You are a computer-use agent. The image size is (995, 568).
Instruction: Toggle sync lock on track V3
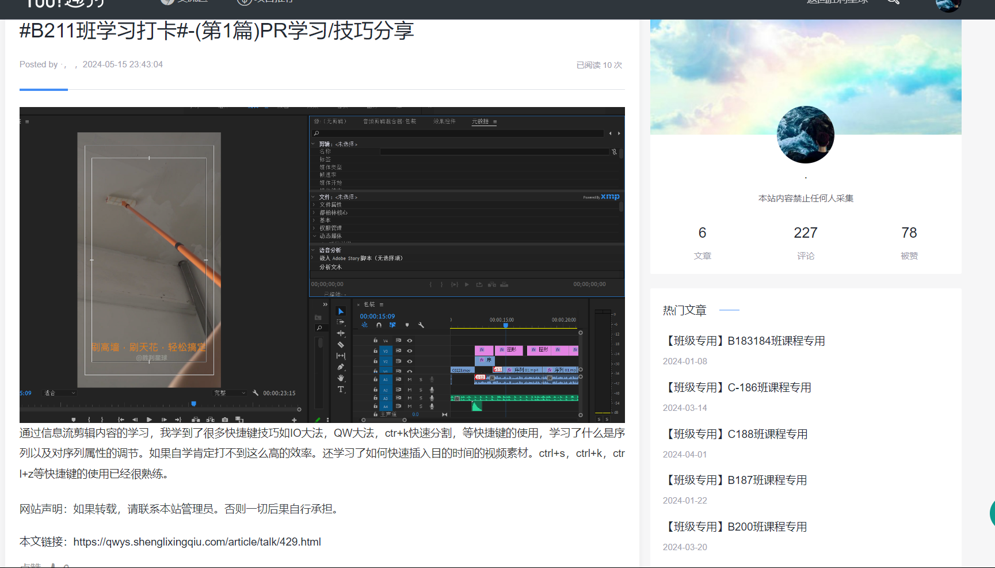pyautogui.click(x=398, y=350)
